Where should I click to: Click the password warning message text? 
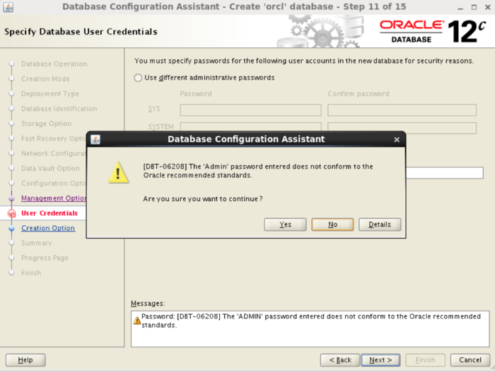tap(311, 320)
